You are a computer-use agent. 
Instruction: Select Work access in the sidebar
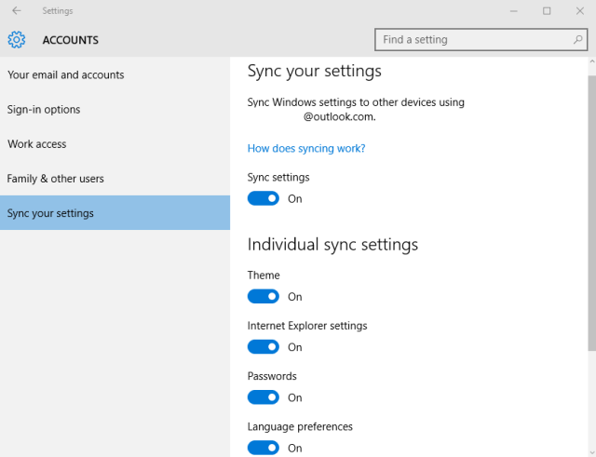click(37, 144)
